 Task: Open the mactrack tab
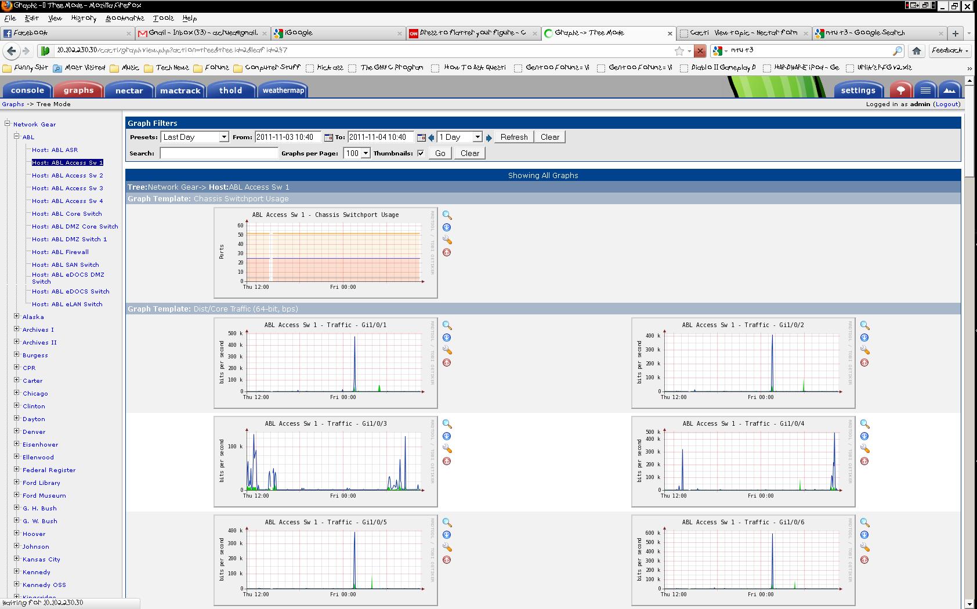point(180,90)
